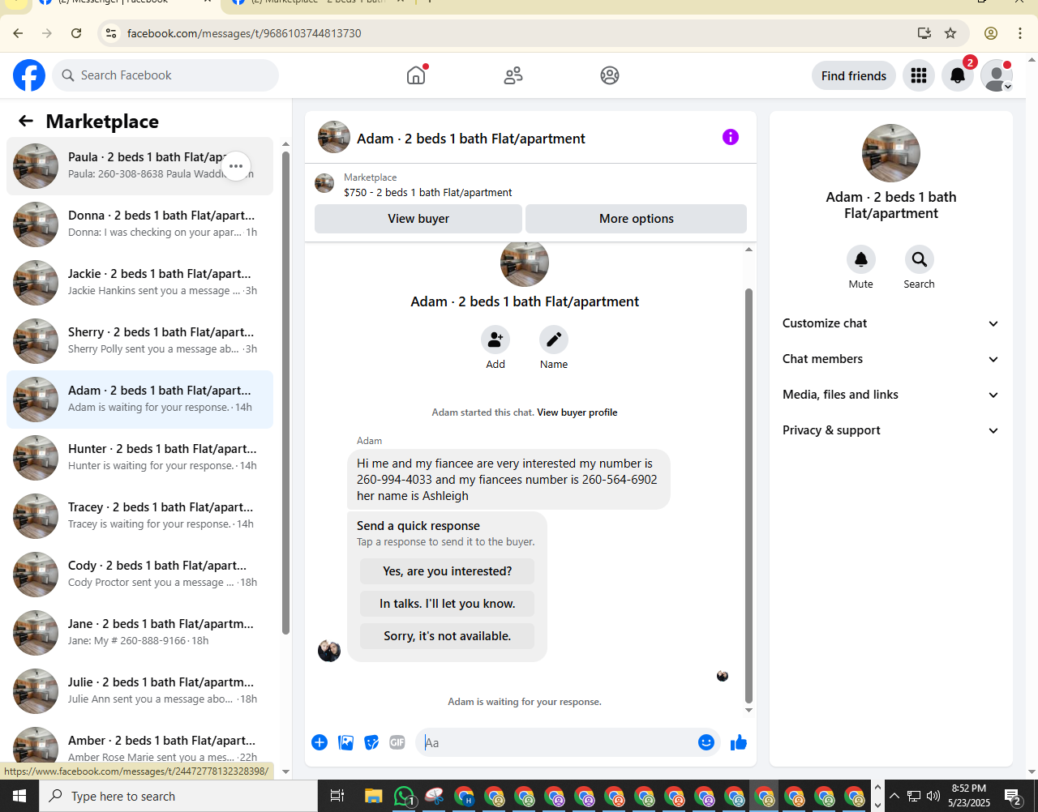Viewport: 1038px width, 812px height.
Task: Send quick response 'In talks. I'll let you know.'
Action: (448, 604)
